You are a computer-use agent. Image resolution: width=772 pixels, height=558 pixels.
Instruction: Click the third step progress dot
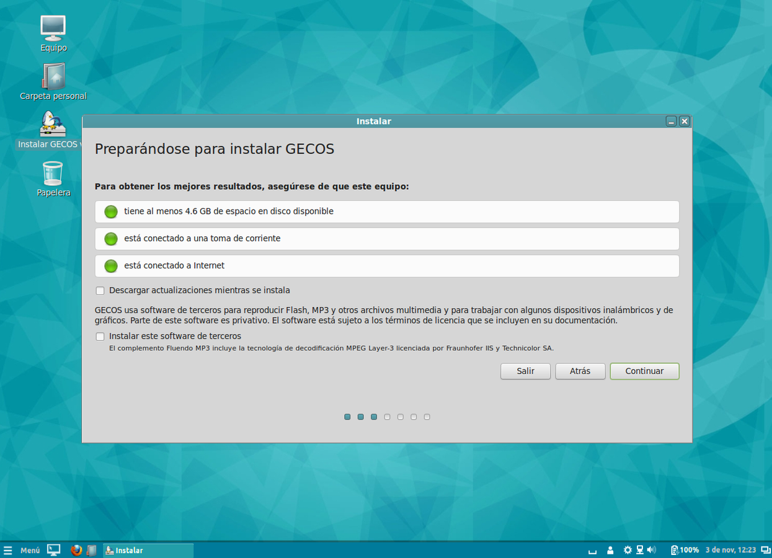(373, 417)
